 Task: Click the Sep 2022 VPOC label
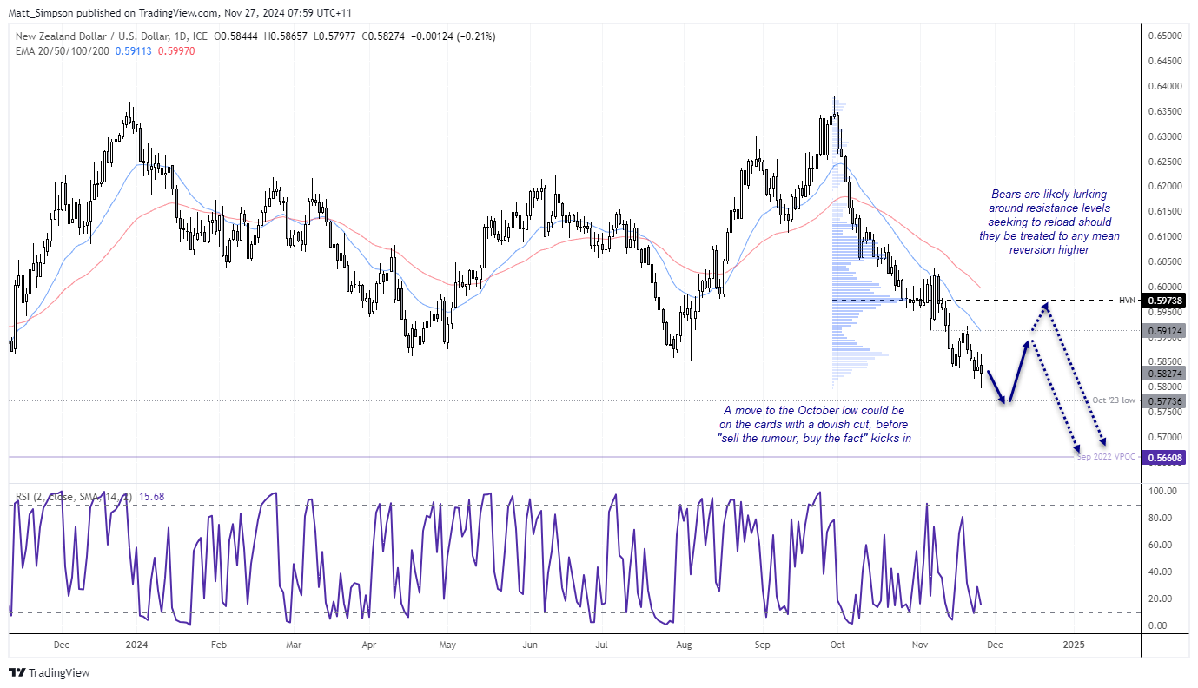tap(1108, 456)
